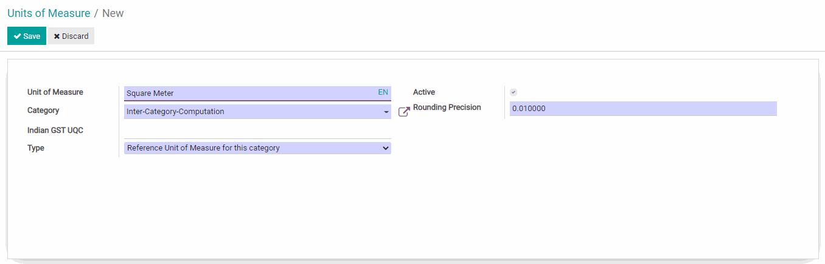
Task: Expand the Category dropdown arrow
Action: 386,112
